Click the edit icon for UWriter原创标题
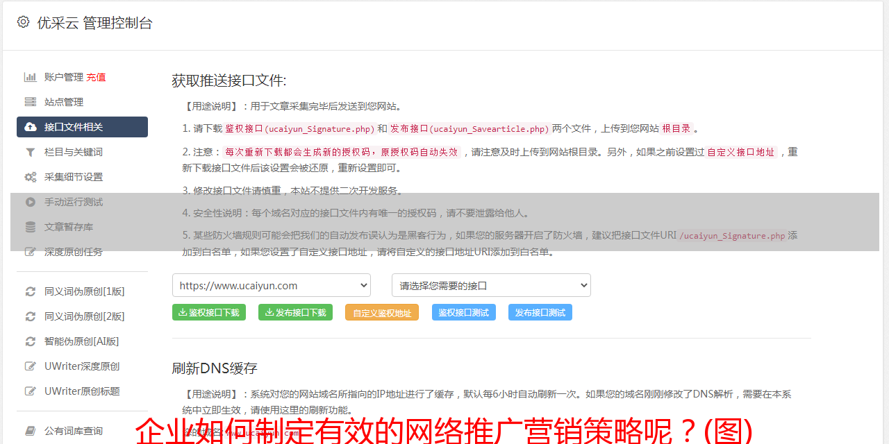Image resolution: width=889 pixels, height=444 pixels. 31,391
